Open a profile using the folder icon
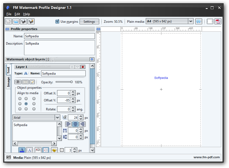Image resolution: width=229 pixels, height=168 pixels. click(x=16, y=21)
